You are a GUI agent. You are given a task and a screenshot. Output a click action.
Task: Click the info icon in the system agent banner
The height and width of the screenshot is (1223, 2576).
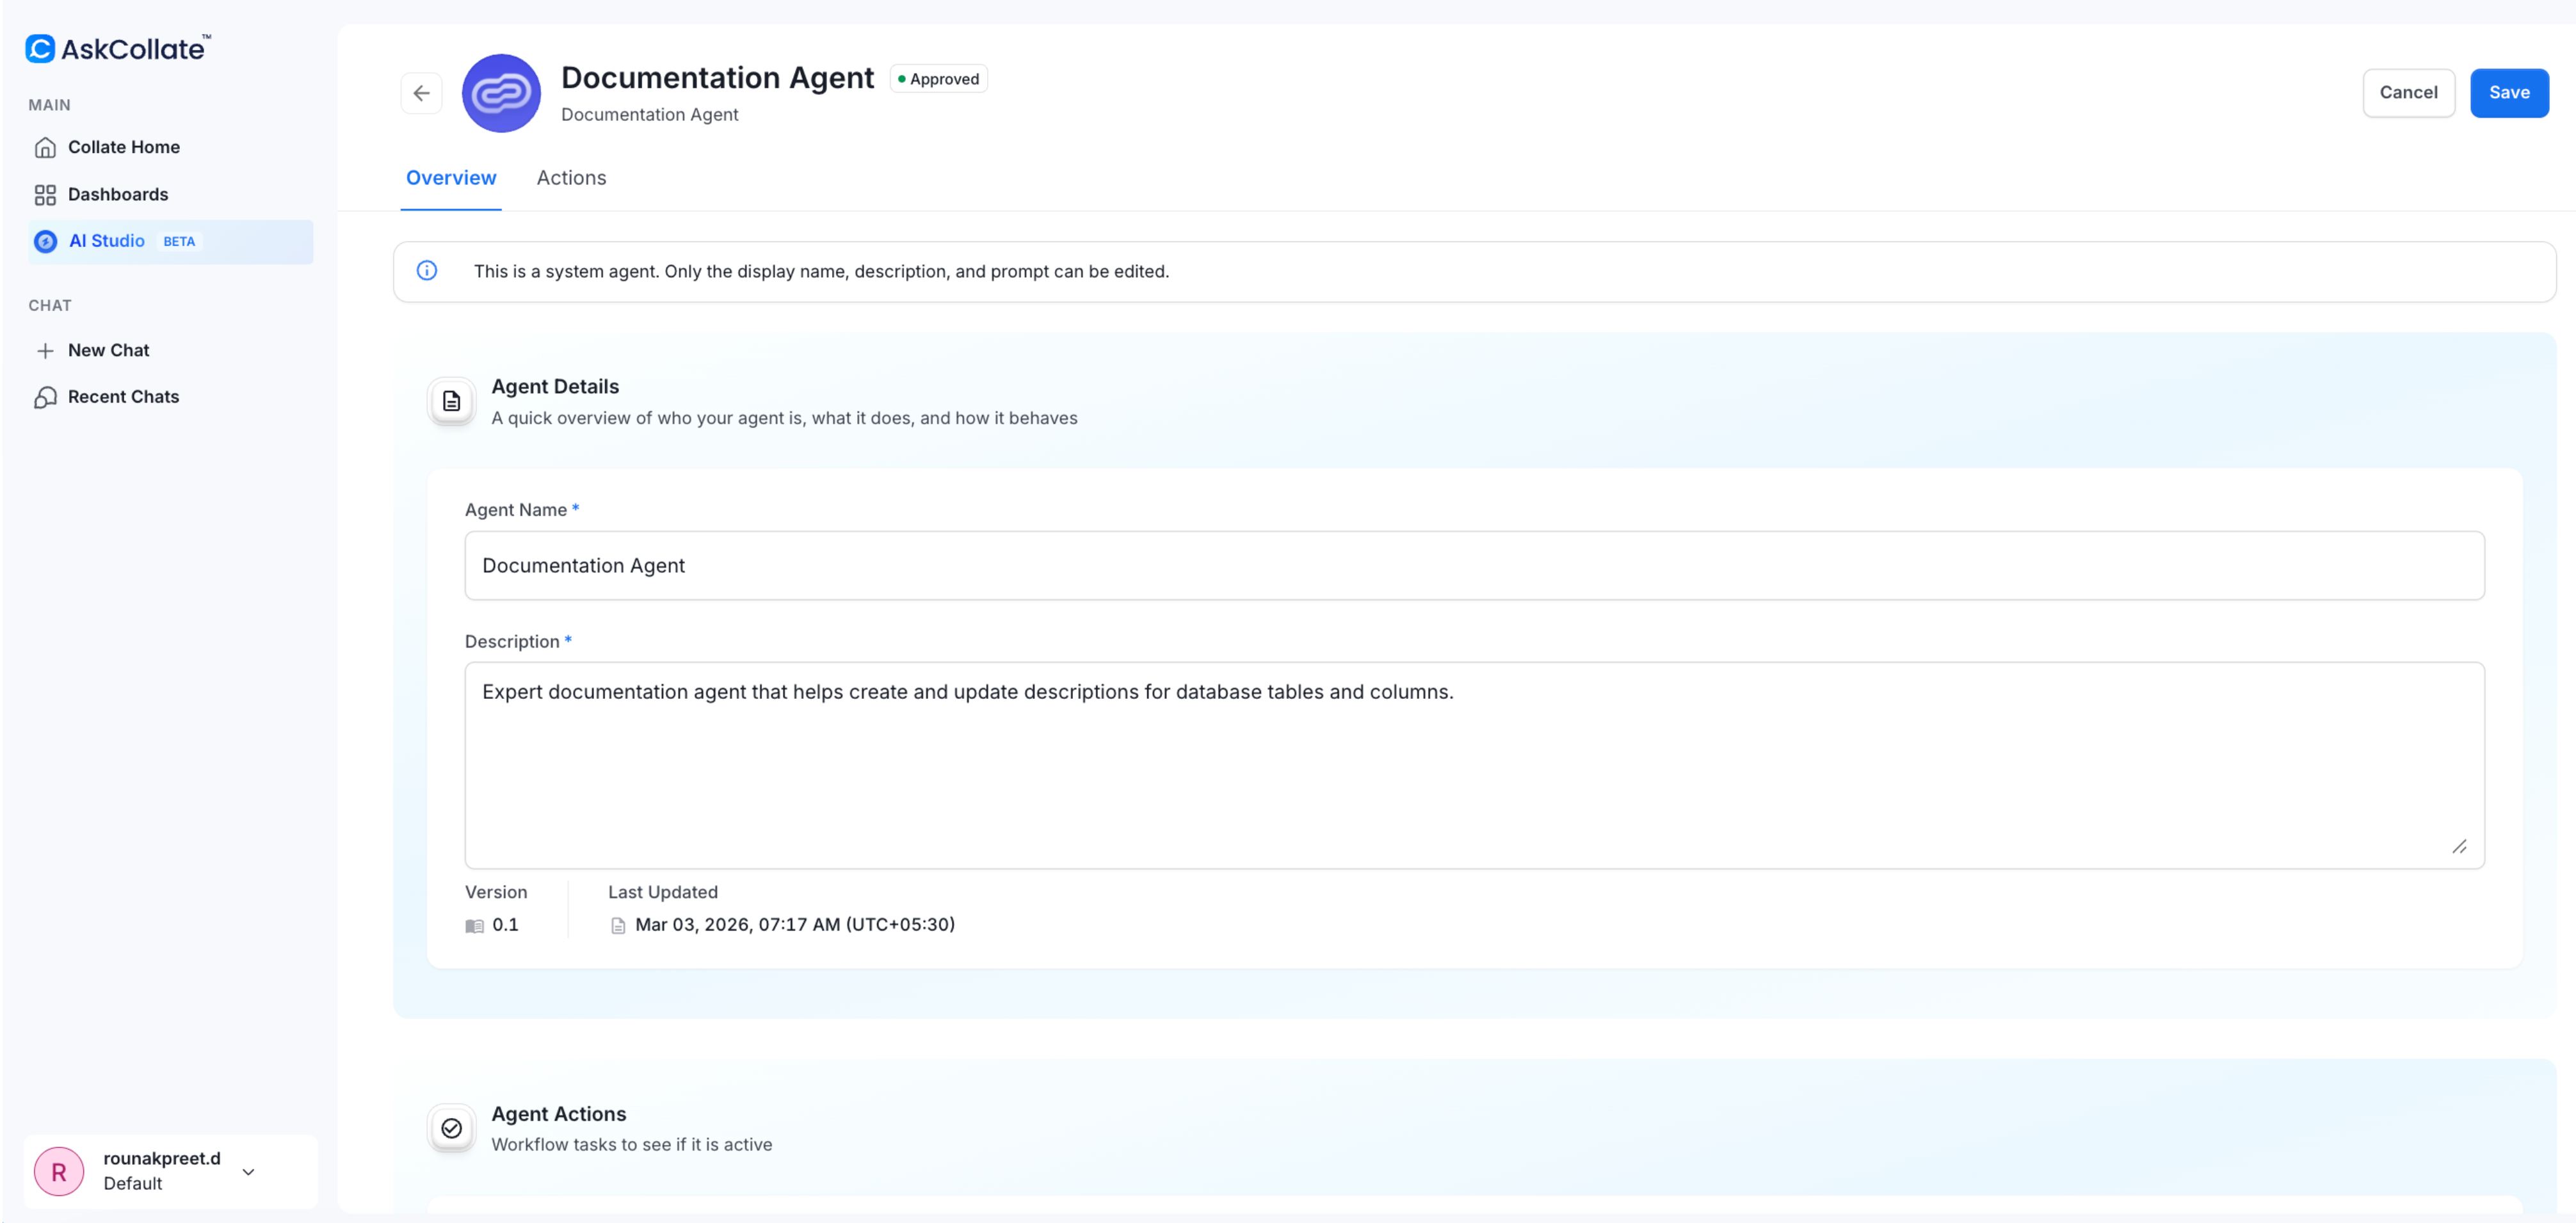point(427,270)
